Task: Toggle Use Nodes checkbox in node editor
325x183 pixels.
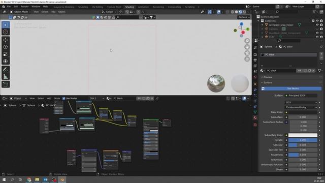Action: pyautogui.click(x=63, y=98)
